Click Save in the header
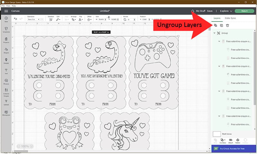 pyautogui.click(x=210, y=11)
